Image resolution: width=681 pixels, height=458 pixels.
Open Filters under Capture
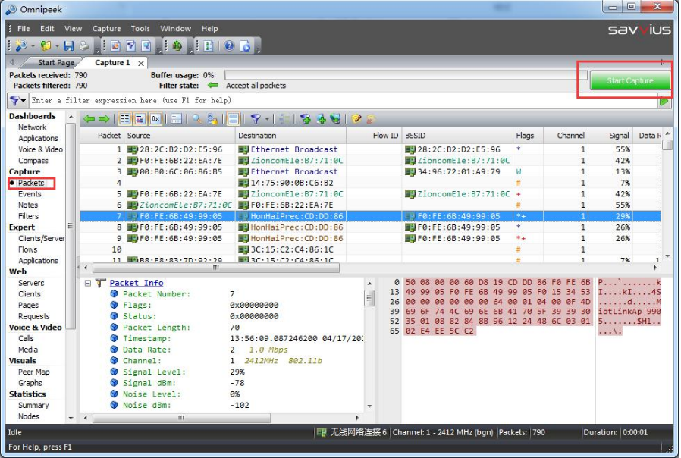point(28,216)
